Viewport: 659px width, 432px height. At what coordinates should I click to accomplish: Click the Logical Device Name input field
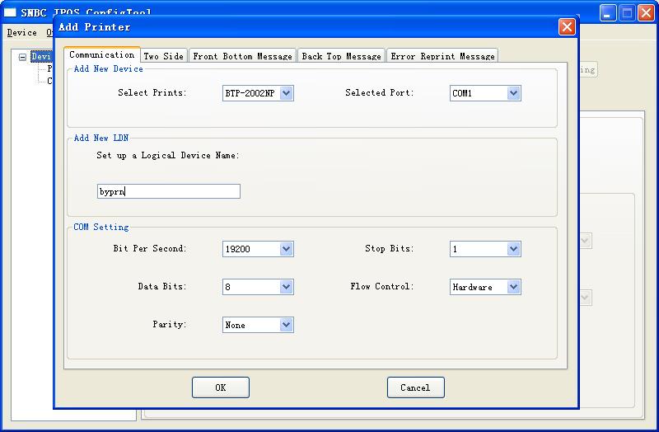[x=169, y=191]
